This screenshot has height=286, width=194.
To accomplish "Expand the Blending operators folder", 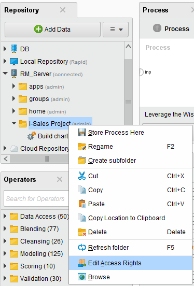I will [x=5, y=228].
